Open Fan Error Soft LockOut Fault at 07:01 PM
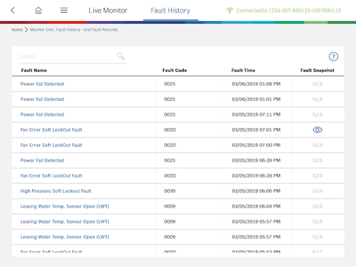The image size is (356, 267). pos(51,130)
